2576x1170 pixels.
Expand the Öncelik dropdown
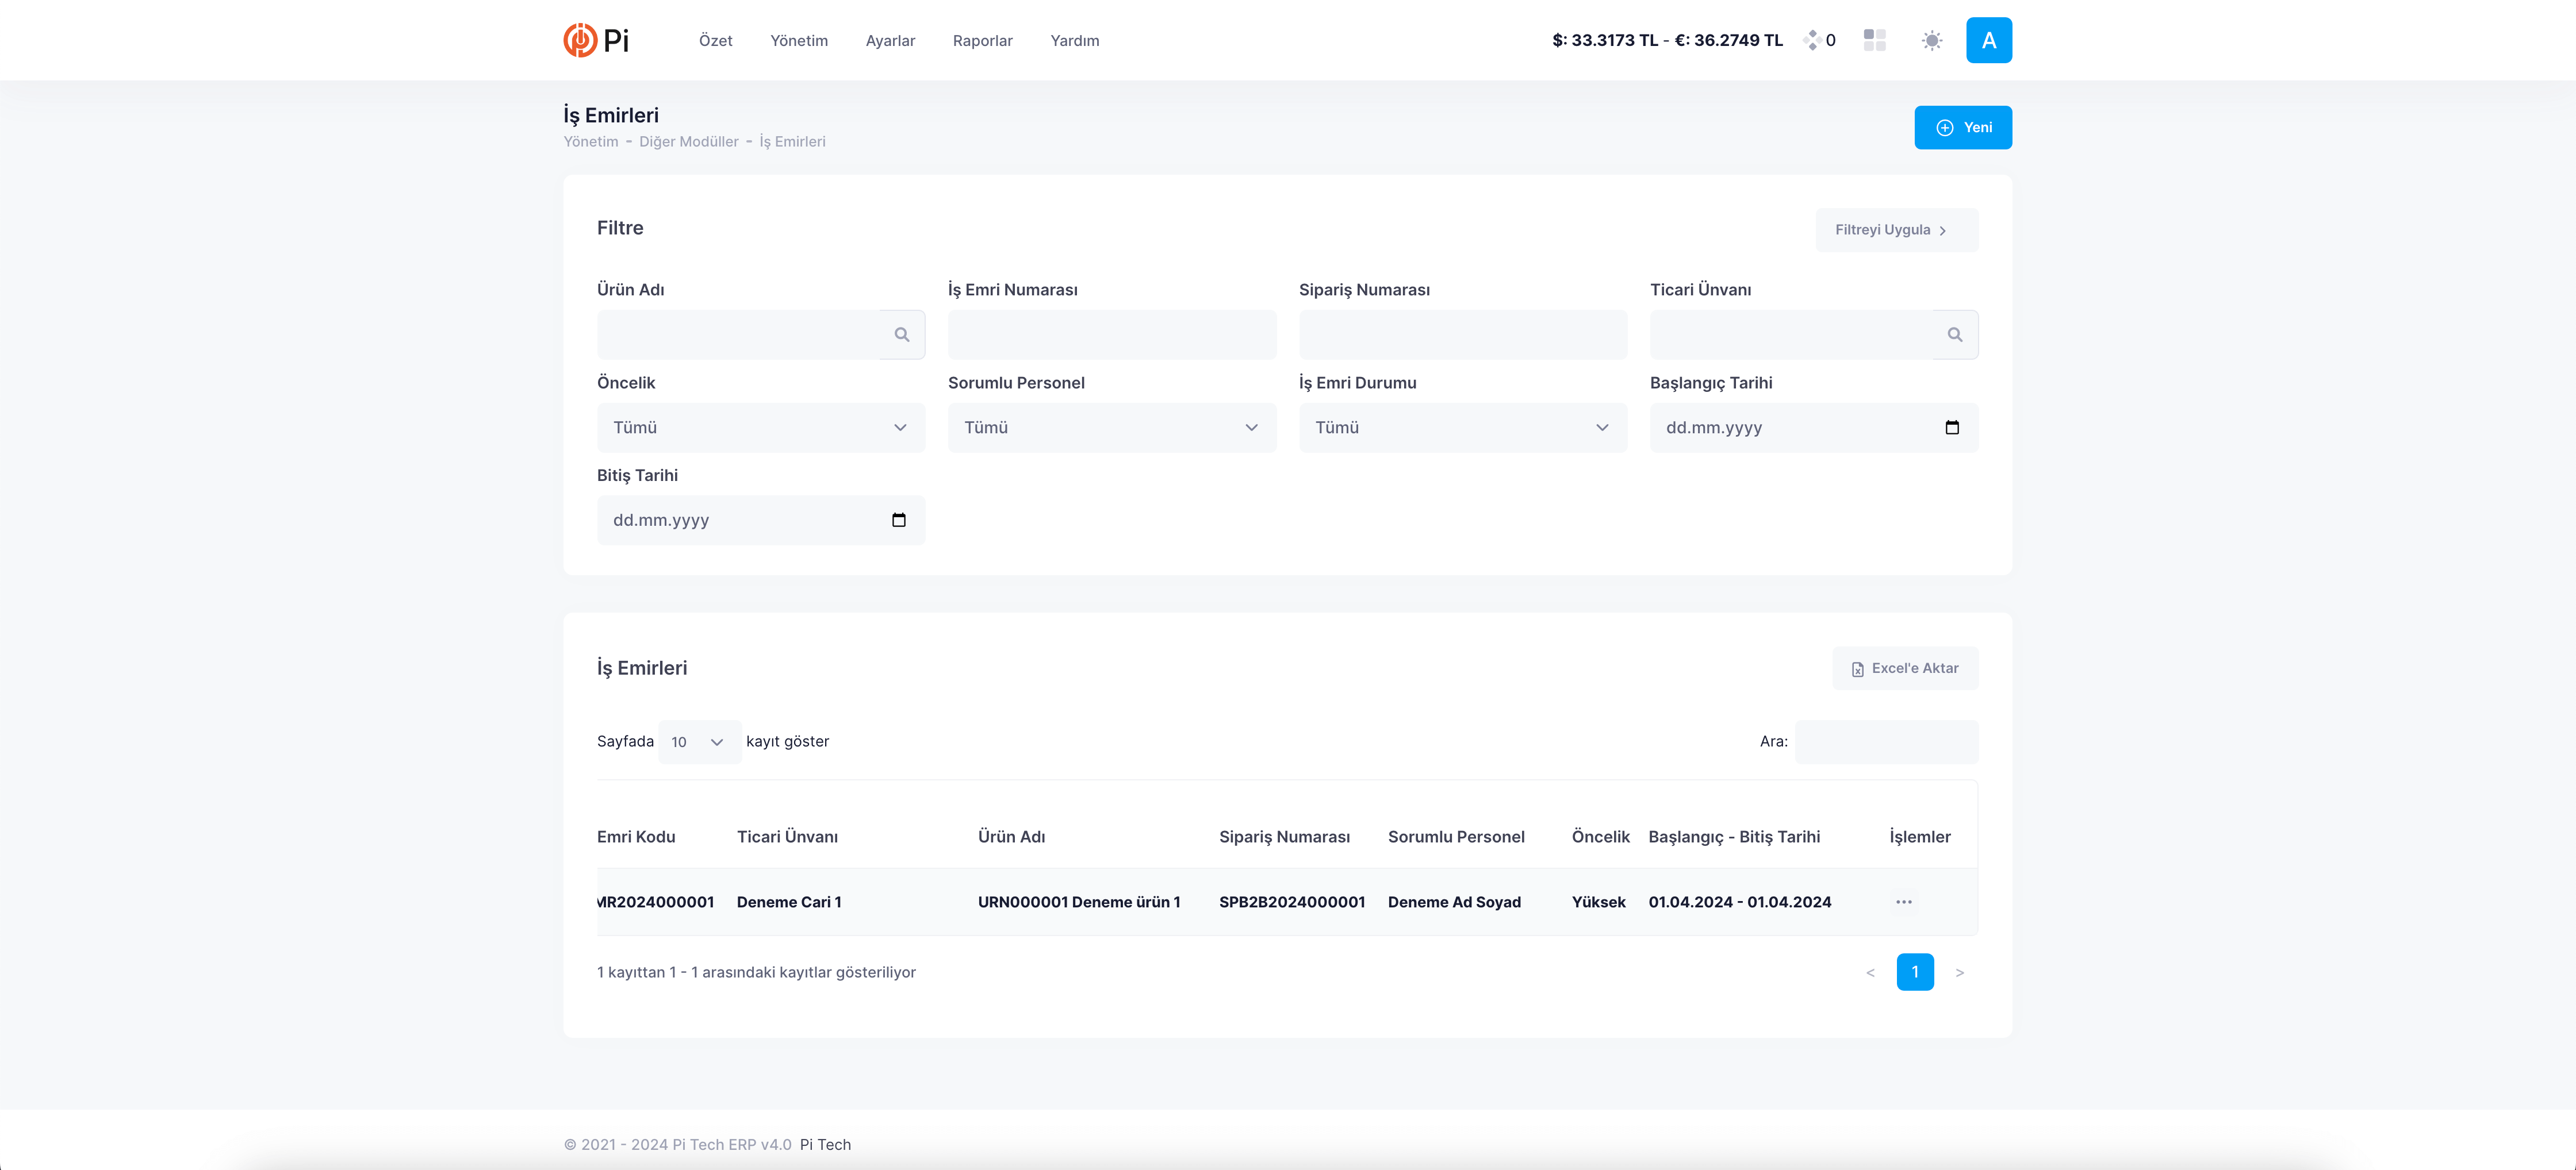760,428
